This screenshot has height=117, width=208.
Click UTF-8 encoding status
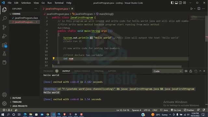click(147, 110)
